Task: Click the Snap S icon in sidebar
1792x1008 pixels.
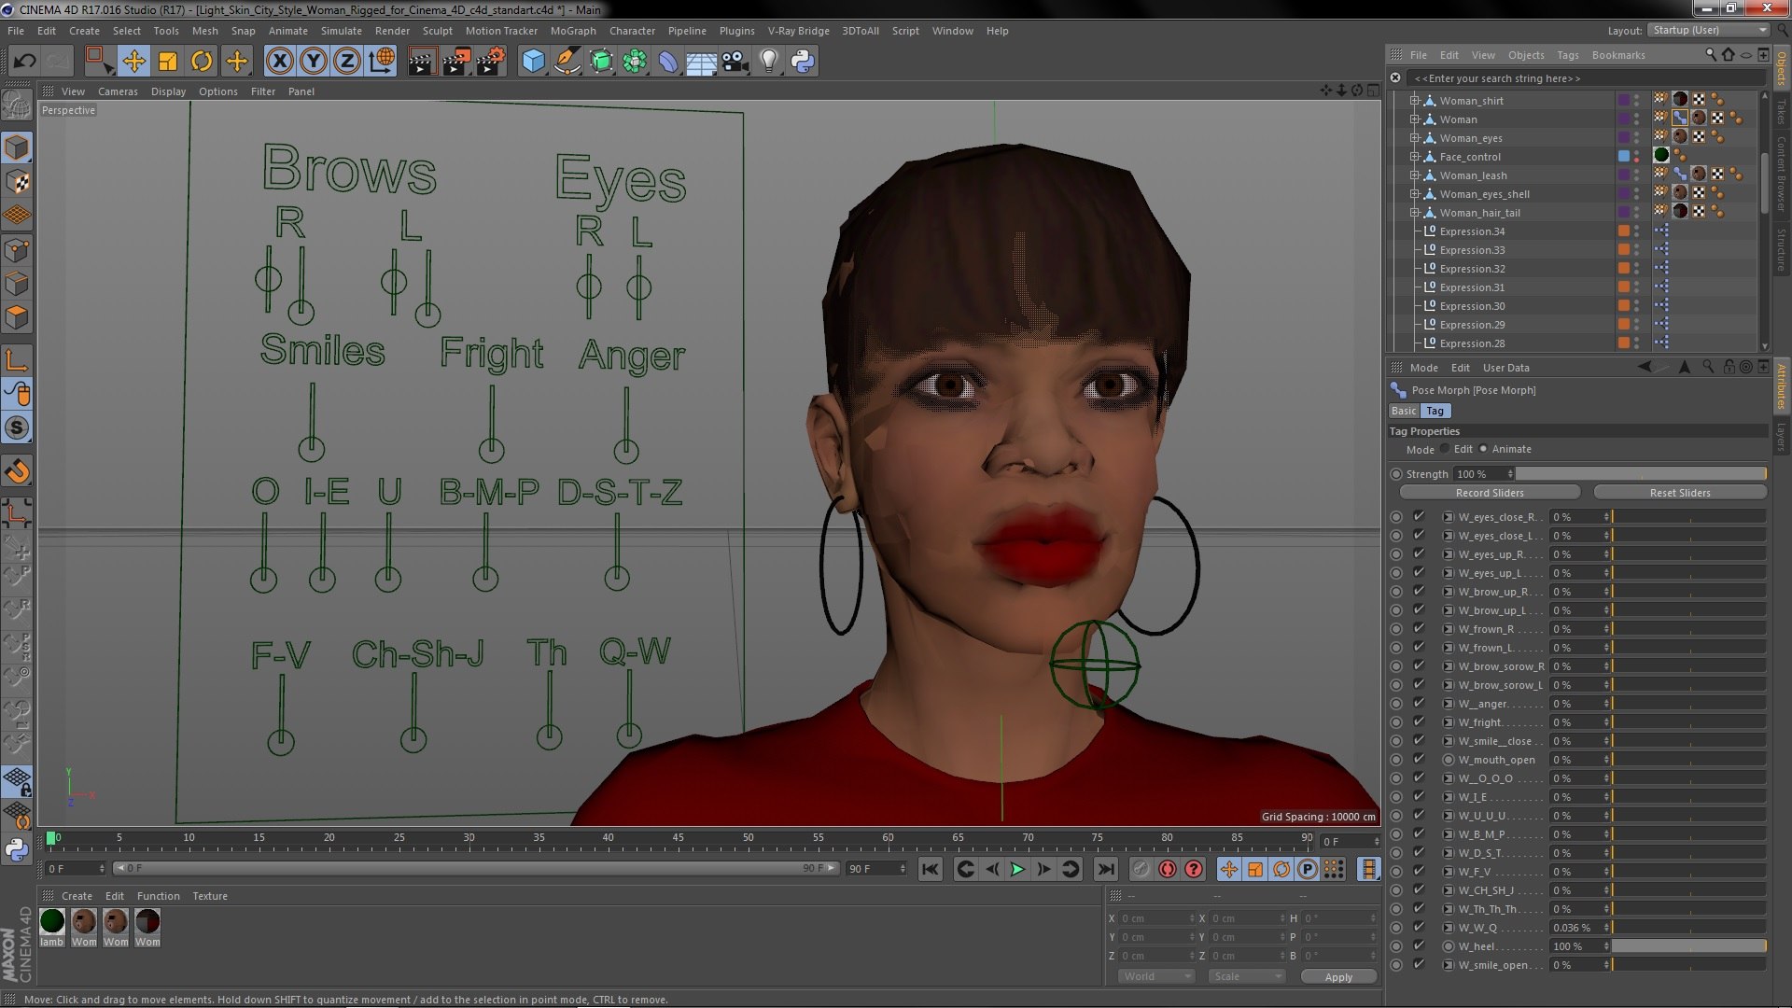Action: point(17,427)
